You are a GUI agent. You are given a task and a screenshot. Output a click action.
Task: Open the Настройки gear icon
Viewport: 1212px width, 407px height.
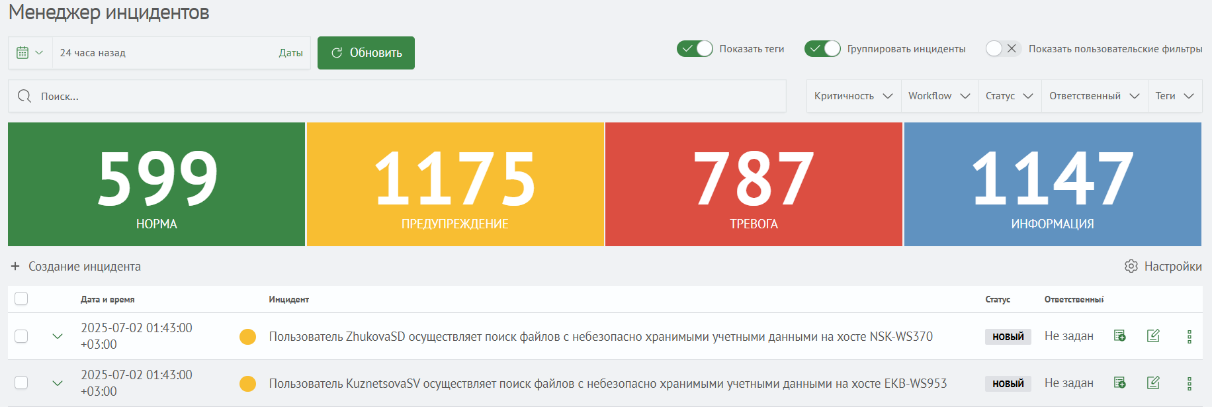click(x=1131, y=266)
